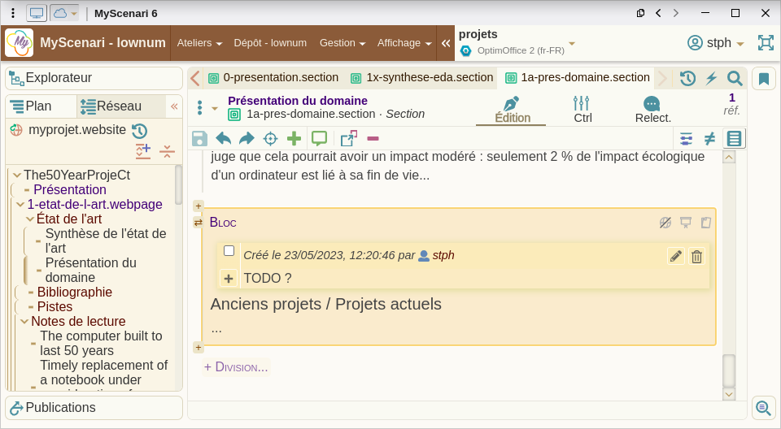Delete the TODO comment with trash icon

pos(696,257)
